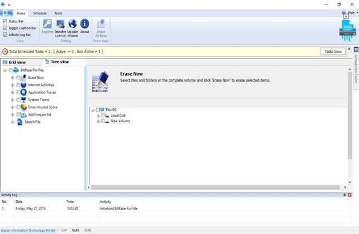Click the scheduled tasks clock icon
359x234 pixels.
5,52
